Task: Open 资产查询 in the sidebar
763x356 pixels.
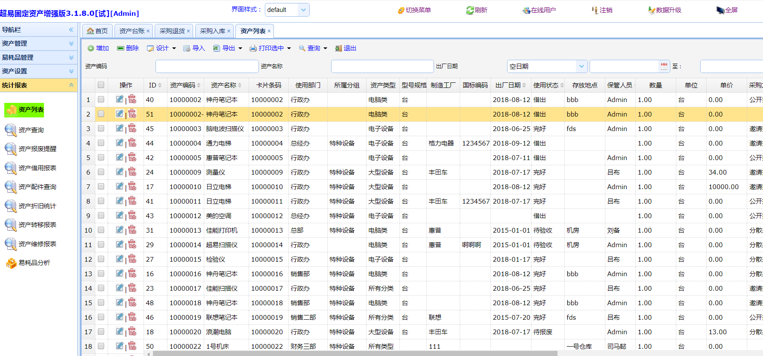Action: (x=31, y=130)
